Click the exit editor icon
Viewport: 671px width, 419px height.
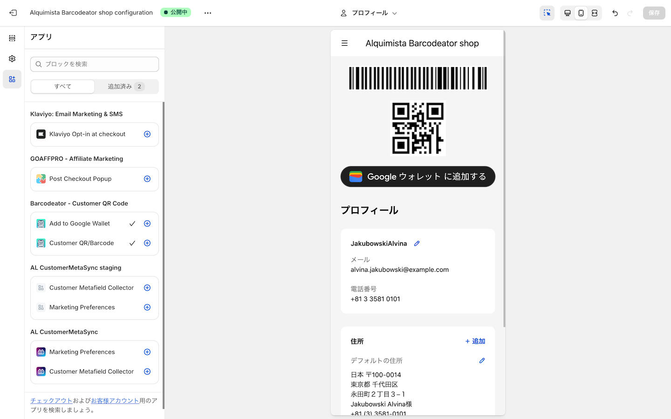13,13
